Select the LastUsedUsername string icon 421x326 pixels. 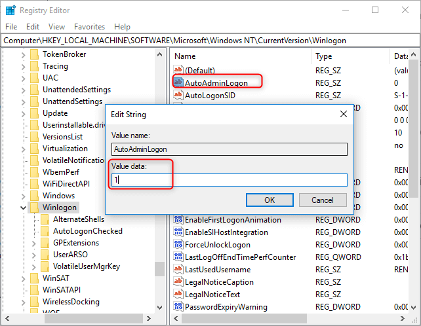pyautogui.click(x=178, y=269)
